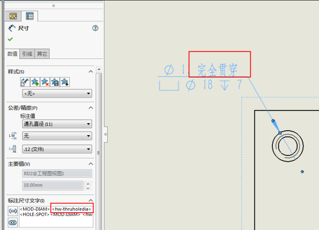
Task: Toggle add parentheses button in dimension text
Action: [13, 211]
